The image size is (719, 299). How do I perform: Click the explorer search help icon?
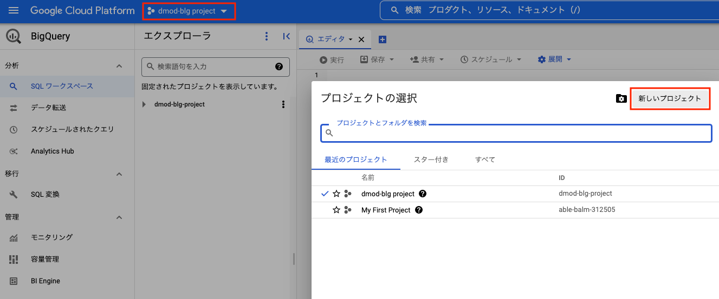[x=279, y=67]
